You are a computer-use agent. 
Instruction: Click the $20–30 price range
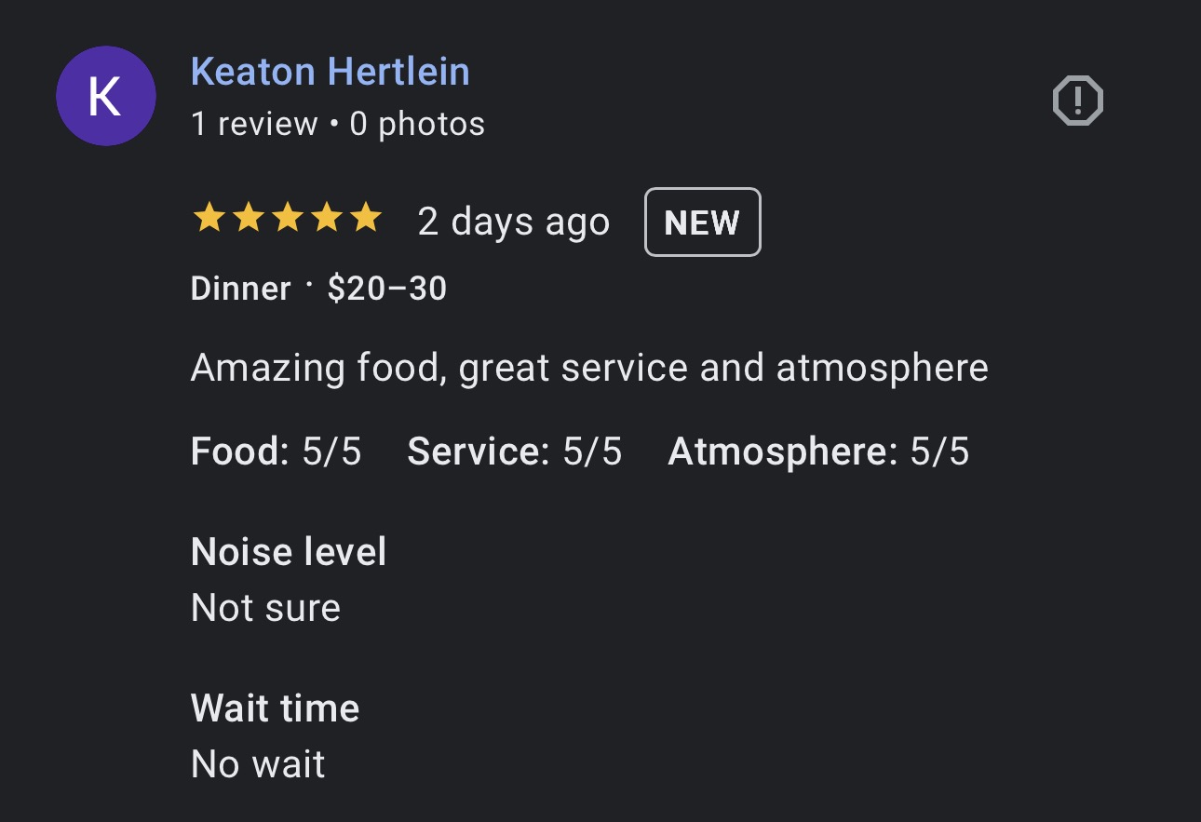(387, 289)
